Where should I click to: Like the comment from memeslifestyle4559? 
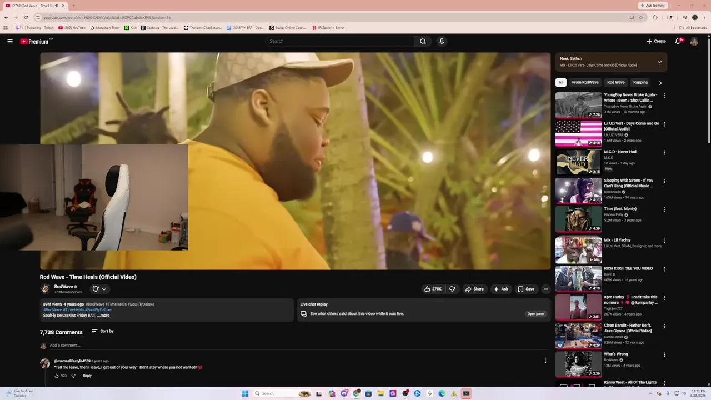56,376
